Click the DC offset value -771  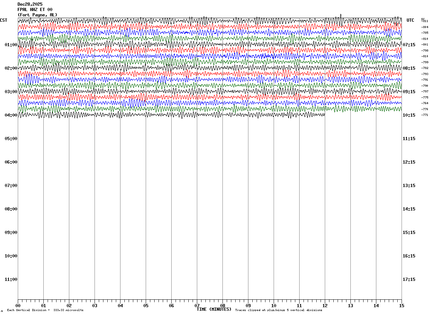click(425, 115)
